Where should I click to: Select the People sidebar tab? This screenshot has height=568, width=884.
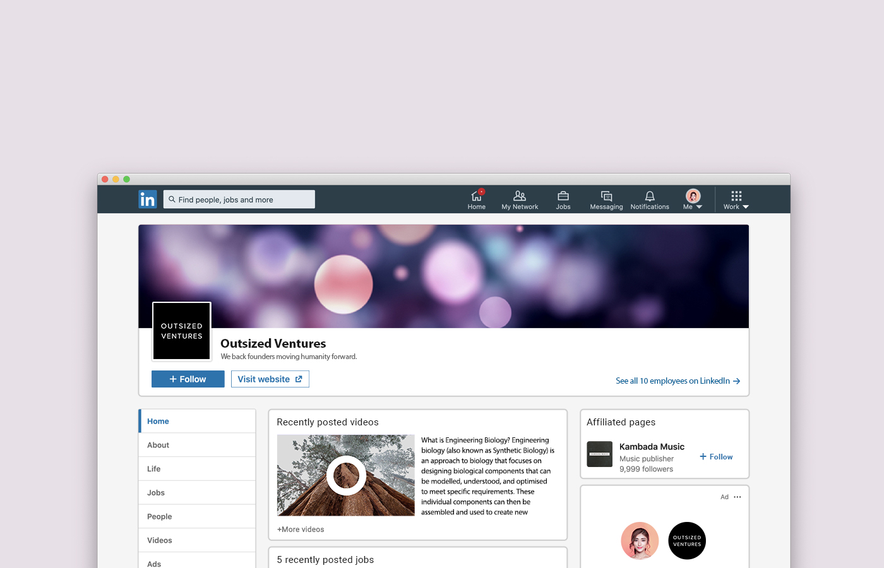[x=197, y=516]
